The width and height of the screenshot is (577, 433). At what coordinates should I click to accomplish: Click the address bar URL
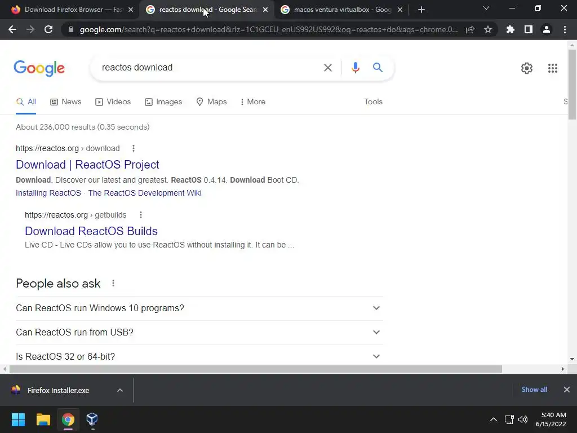[x=269, y=29]
